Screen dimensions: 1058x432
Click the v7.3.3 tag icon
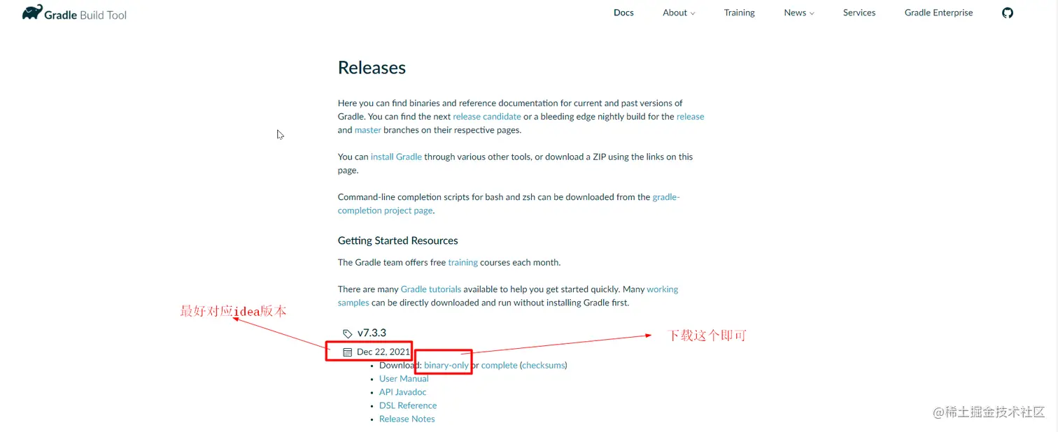tap(348, 333)
